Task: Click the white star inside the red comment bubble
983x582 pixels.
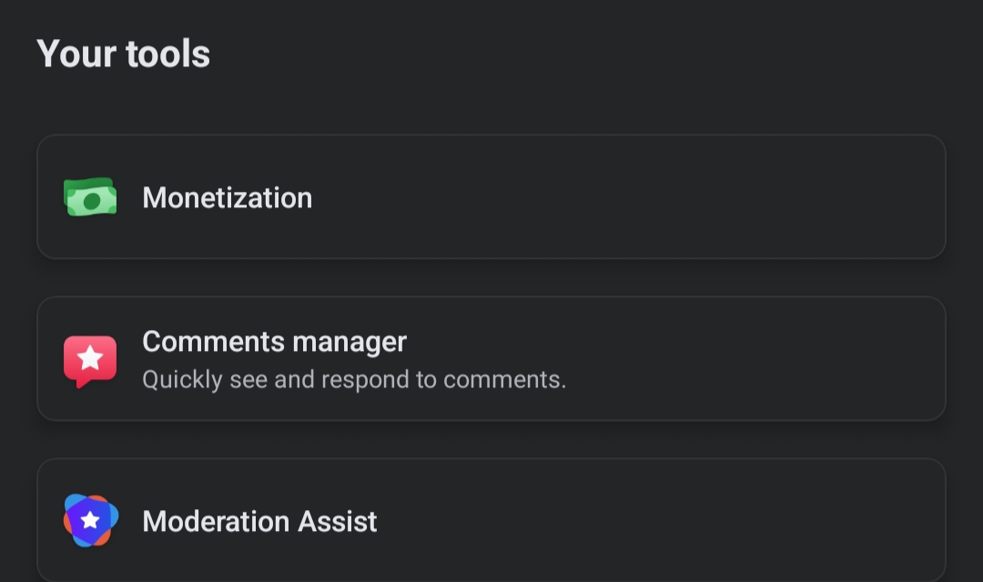Action: pyautogui.click(x=90, y=357)
